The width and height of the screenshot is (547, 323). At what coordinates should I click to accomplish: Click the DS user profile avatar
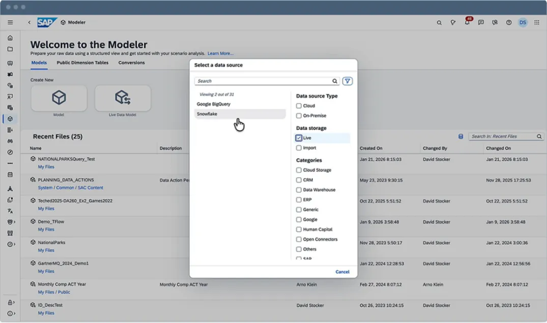click(523, 22)
